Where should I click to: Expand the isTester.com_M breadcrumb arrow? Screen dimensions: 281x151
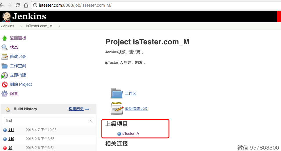[x=59, y=26]
